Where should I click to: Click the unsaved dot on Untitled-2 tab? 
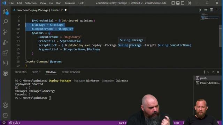click(x=66, y=10)
